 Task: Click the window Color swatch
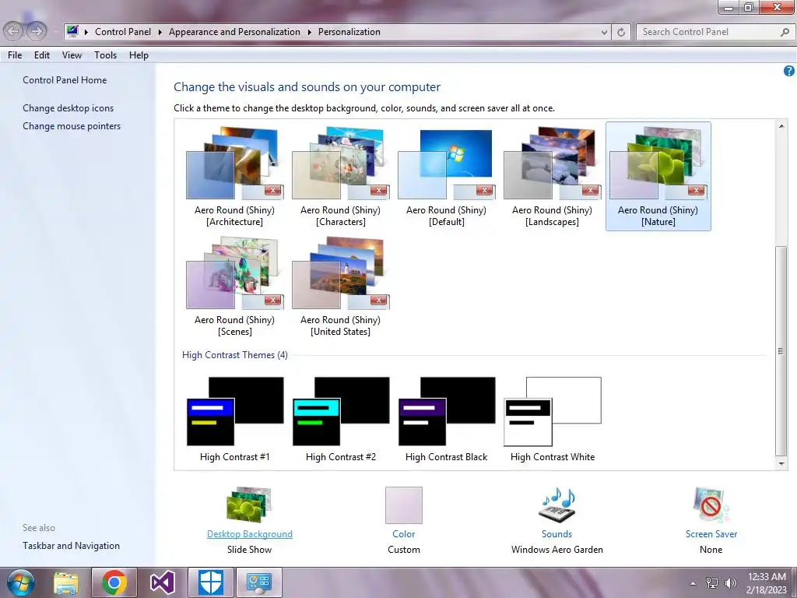[x=404, y=505]
